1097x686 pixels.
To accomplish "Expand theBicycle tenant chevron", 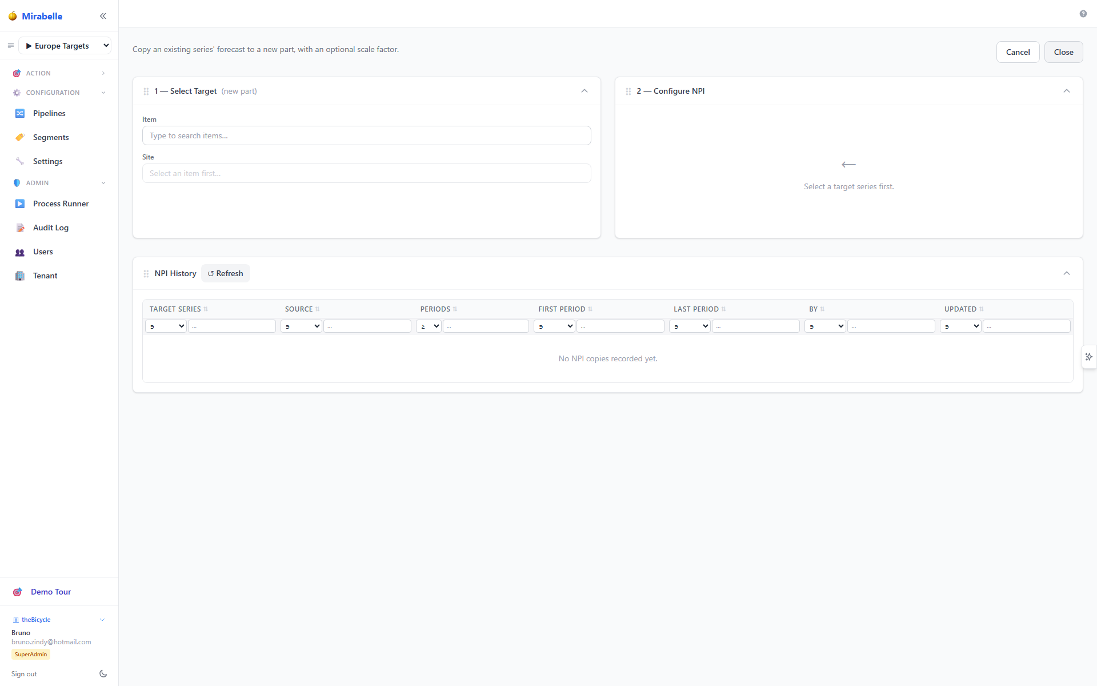I will click(102, 620).
